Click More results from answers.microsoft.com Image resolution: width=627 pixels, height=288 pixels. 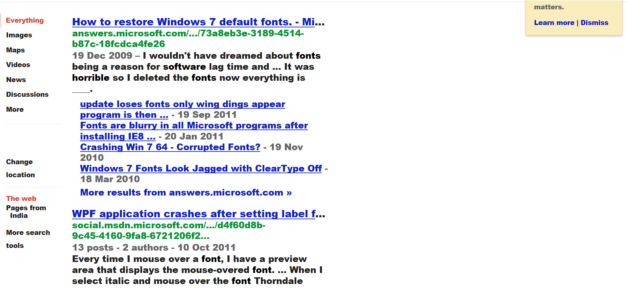pyautogui.click(x=186, y=193)
